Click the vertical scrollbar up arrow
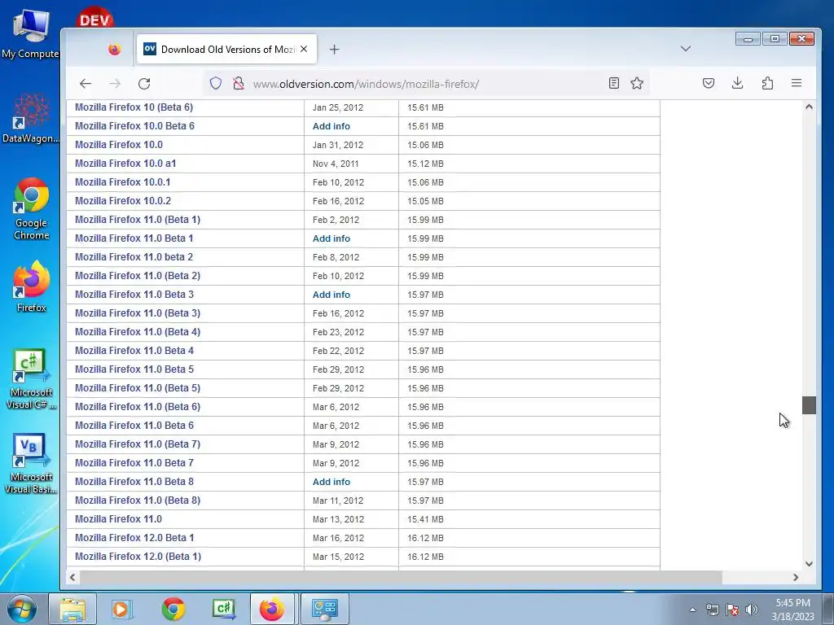Screen dimensions: 834x625 [x=809, y=107]
